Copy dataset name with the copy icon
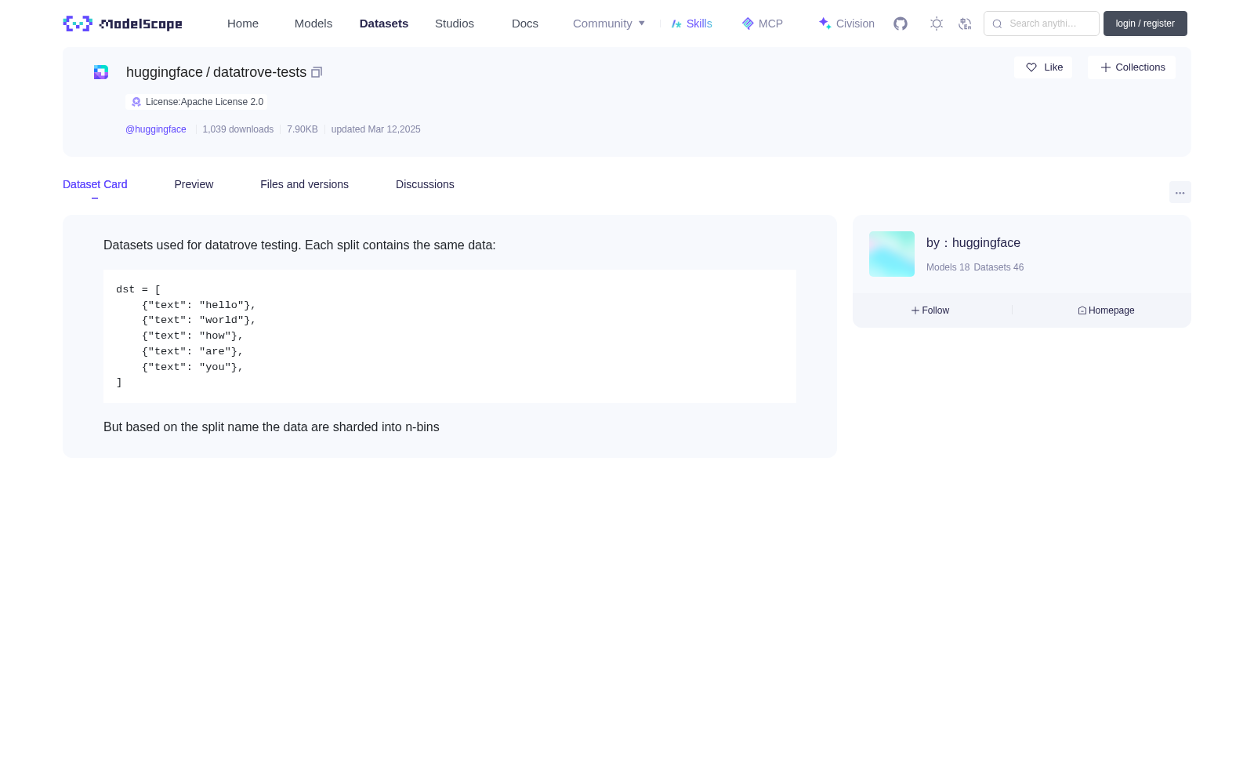The height and width of the screenshot is (784, 1254). click(317, 72)
